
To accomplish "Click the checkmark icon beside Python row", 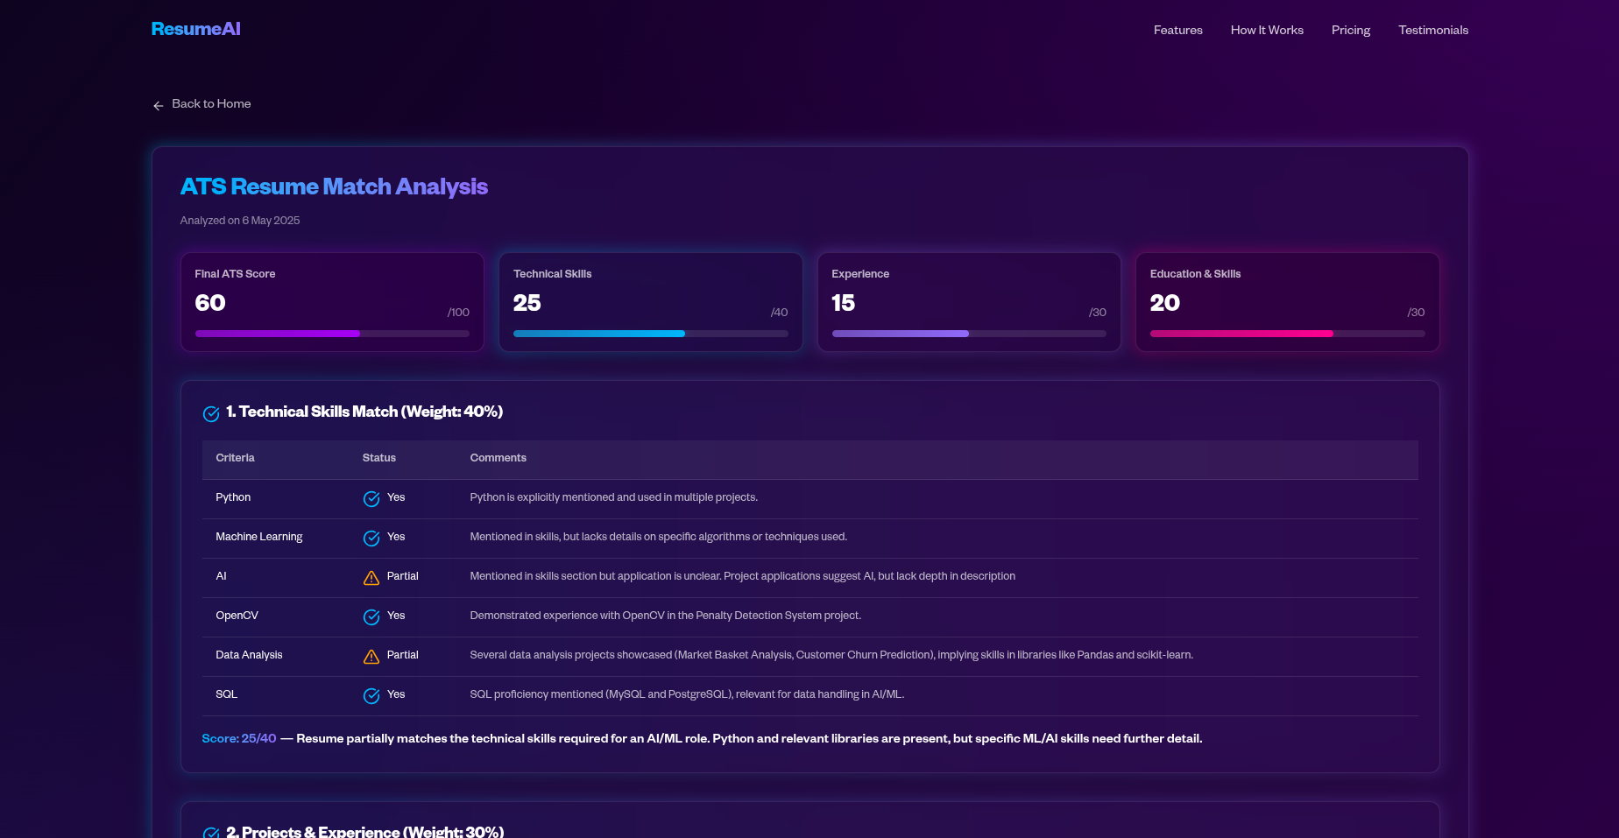I will coord(370,498).
